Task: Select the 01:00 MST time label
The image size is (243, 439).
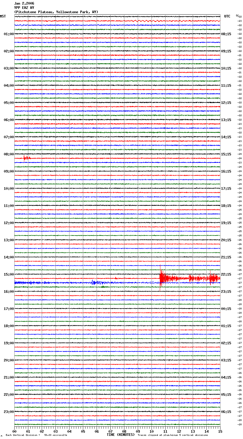Action: (x=9, y=34)
